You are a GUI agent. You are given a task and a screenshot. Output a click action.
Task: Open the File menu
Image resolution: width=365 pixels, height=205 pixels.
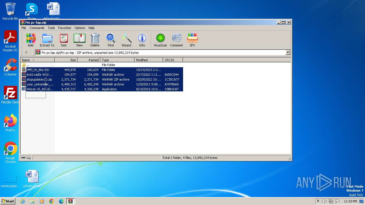click(x=24, y=28)
